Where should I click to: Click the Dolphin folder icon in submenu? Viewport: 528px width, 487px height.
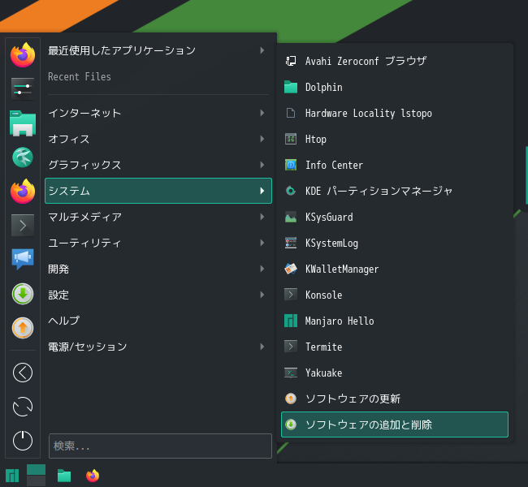(x=291, y=87)
